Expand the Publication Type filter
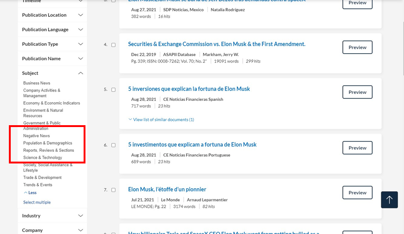The image size is (404, 234). pyautogui.click(x=52, y=44)
